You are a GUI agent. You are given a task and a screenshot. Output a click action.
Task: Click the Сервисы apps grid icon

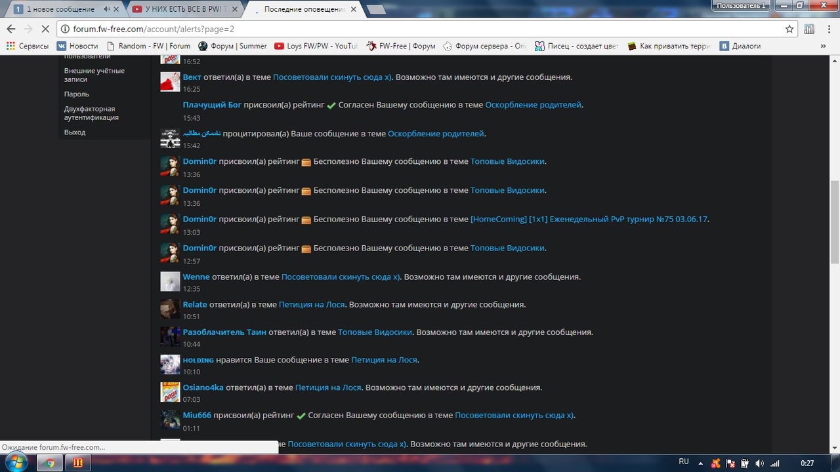point(10,46)
